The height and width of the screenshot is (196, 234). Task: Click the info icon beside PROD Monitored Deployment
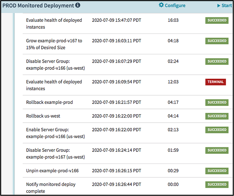[x=78, y=5]
